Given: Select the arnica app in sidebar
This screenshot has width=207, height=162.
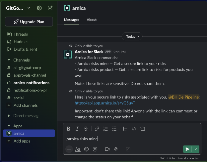Looking at the screenshot, I should click(x=29, y=133).
